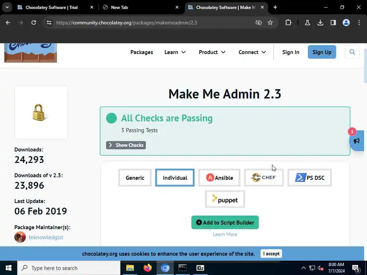367x275 pixels.
Task: Close the Chocolatey Software | Trial tab
Action: (92, 7)
